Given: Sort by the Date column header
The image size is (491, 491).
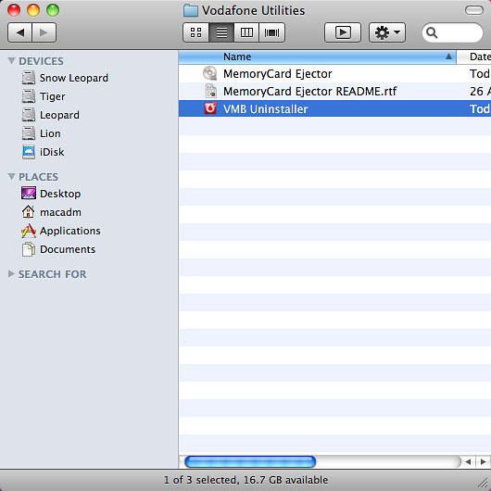Looking at the screenshot, I should coord(473,57).
